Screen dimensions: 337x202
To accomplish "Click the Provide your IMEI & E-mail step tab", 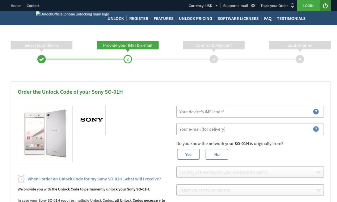I will [x=128, y=45].
